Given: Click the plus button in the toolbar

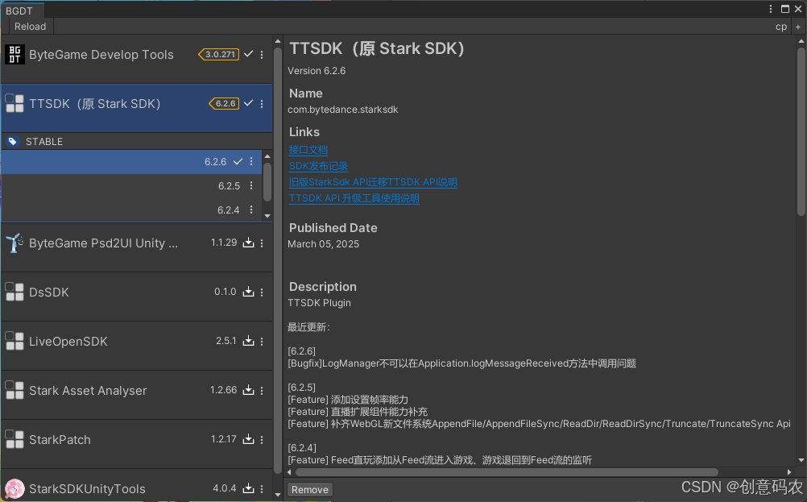Looking at the screenshot, I should point(797,27).
